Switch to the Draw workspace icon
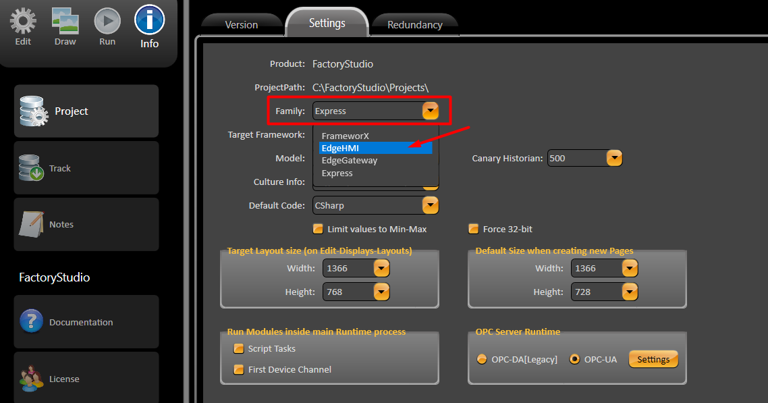768x403 pixels. point(65,22)
